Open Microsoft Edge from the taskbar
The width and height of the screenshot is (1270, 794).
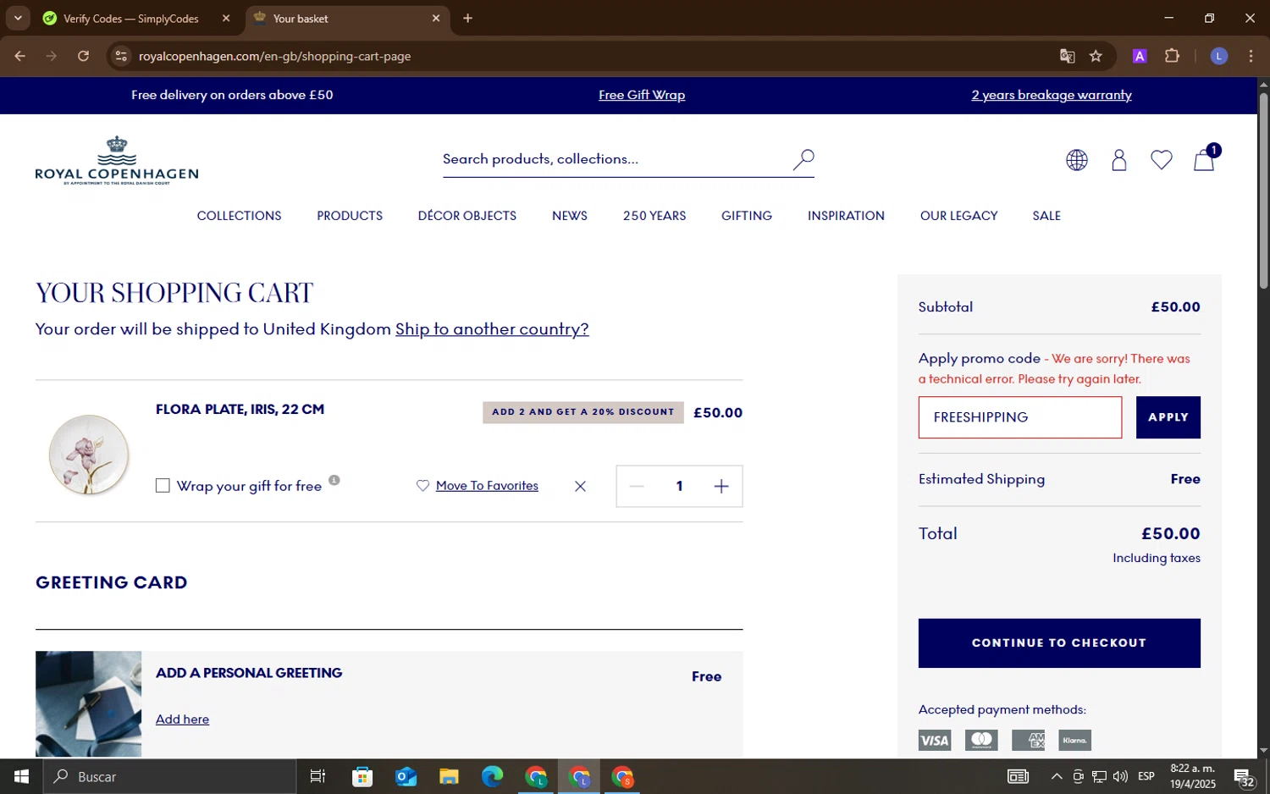[x=492, y=776]
